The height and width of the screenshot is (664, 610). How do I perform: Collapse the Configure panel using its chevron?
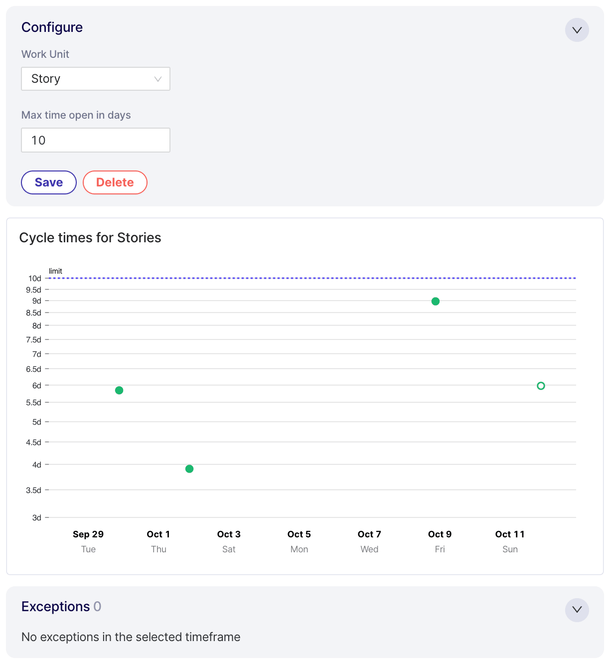point(577,30)
